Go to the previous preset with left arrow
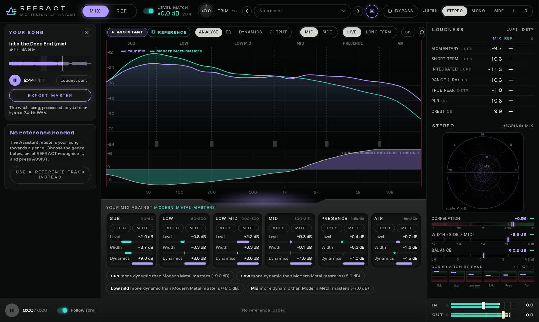This screenshot has width=539, height=322. [247, 11]
